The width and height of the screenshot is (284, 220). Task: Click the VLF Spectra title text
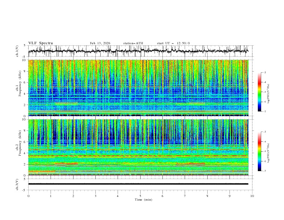point(41,43)
